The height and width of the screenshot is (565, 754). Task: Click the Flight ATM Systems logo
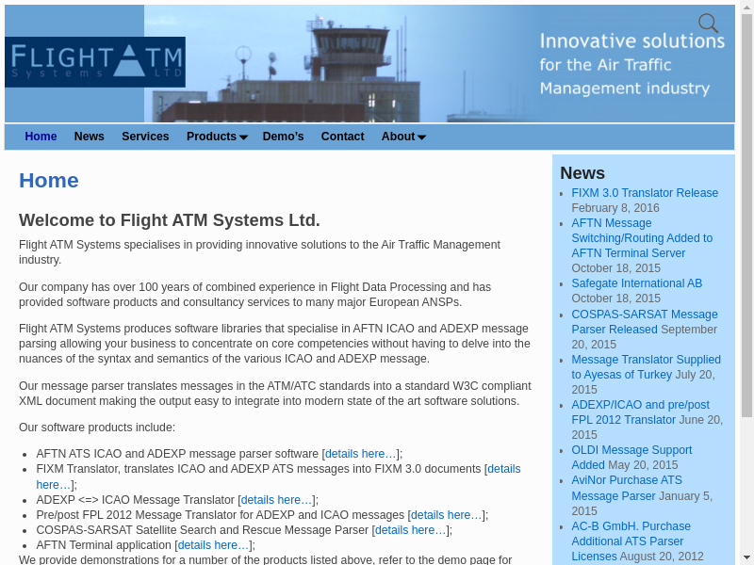(94, 62)
